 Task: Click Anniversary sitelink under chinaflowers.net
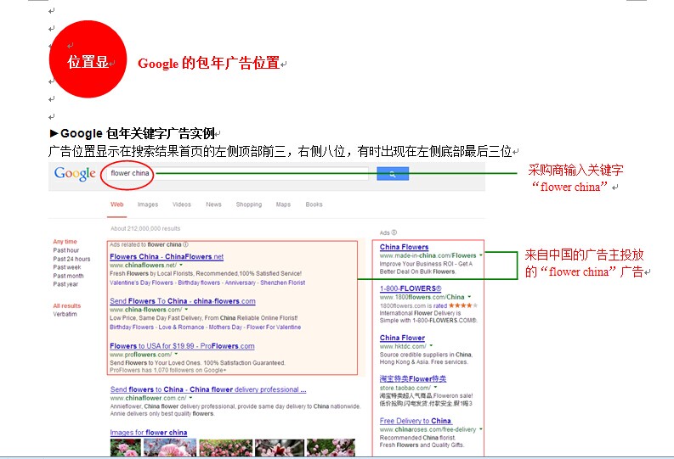[241, 283]
